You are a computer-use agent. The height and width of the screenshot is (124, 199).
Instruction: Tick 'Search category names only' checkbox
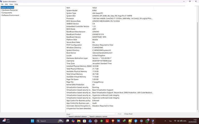point(88,117)
